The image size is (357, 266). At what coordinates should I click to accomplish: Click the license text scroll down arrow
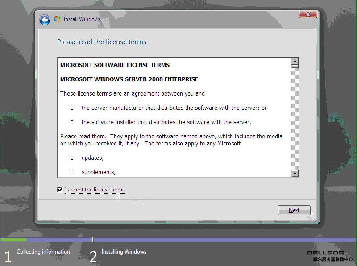tap(295, 174)
